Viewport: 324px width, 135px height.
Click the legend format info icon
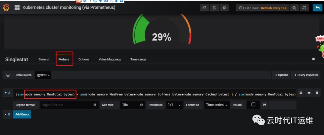pos(95,105)
